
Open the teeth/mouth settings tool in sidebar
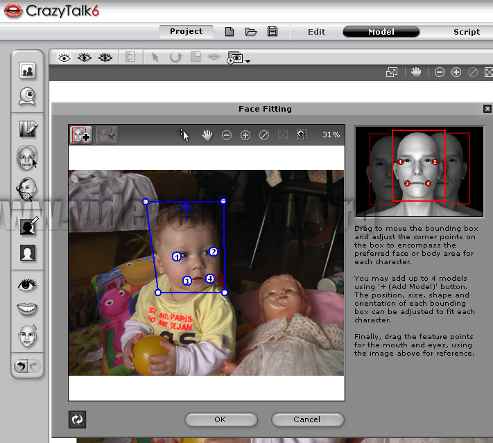click(28, 309)
